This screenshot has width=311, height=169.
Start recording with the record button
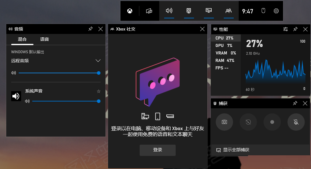click(272, 122)
